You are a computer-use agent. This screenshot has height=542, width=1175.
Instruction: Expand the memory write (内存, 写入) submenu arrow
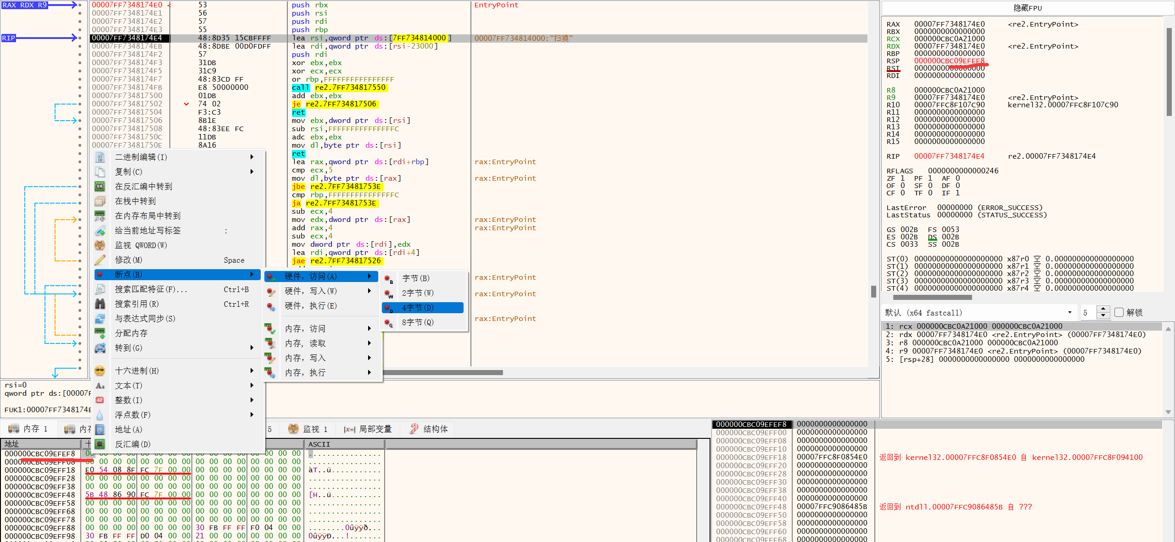coord(369,358)
